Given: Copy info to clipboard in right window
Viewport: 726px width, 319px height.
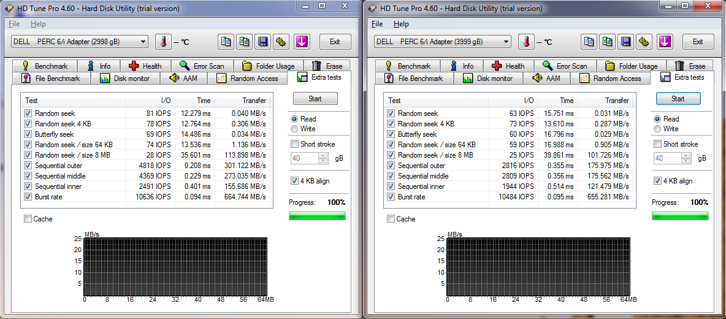Looking at the screenshot, I should [589, 42].
